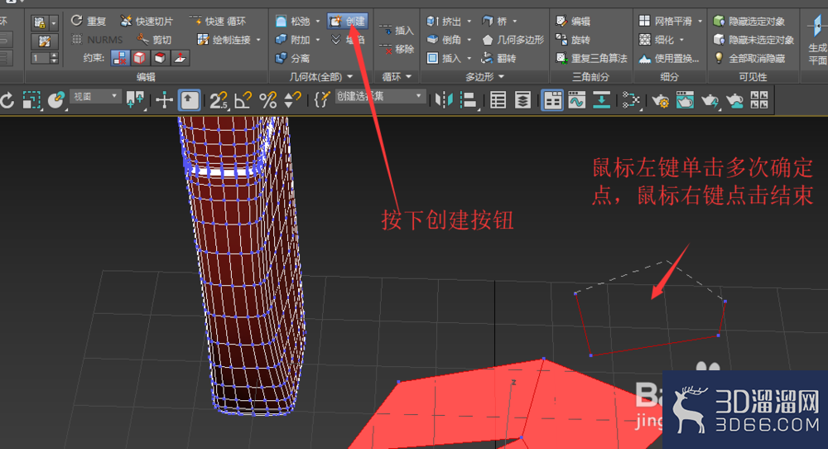Open the dropdown beside the lock icon

[x=53, y=22]
